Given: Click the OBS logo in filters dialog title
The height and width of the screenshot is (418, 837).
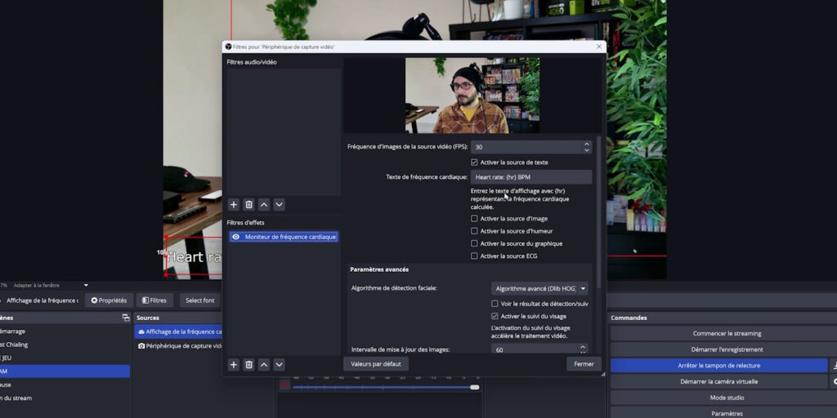Looking at the screenshot, I should point(229,47).
